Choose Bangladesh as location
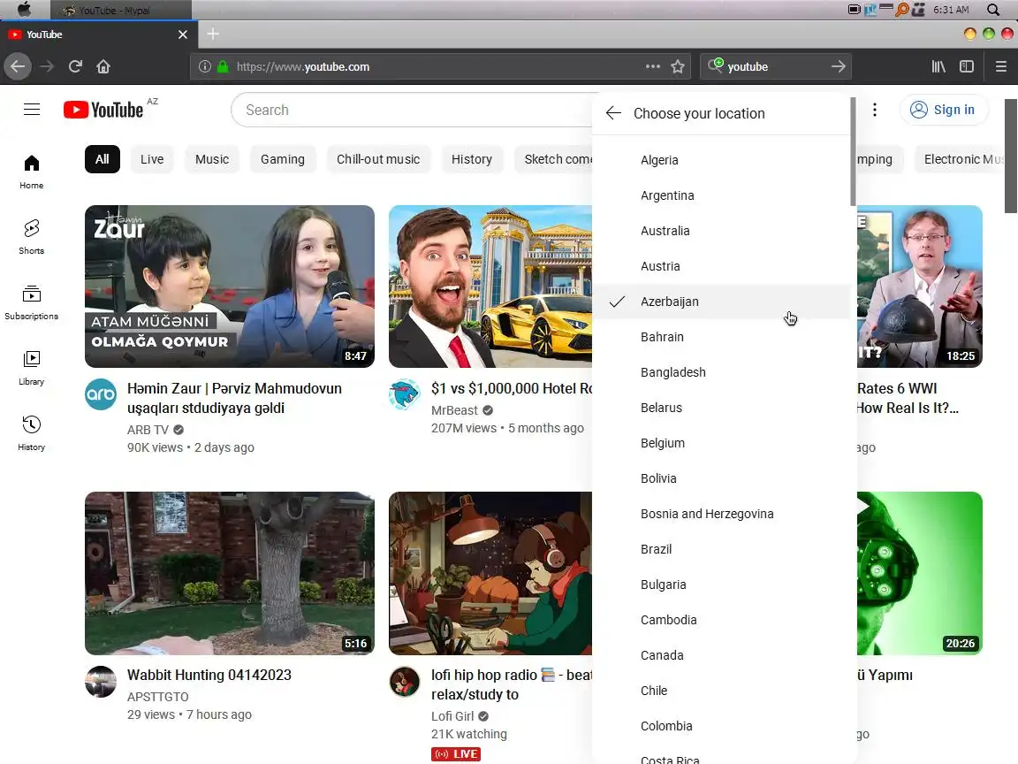 click(721, 372)
